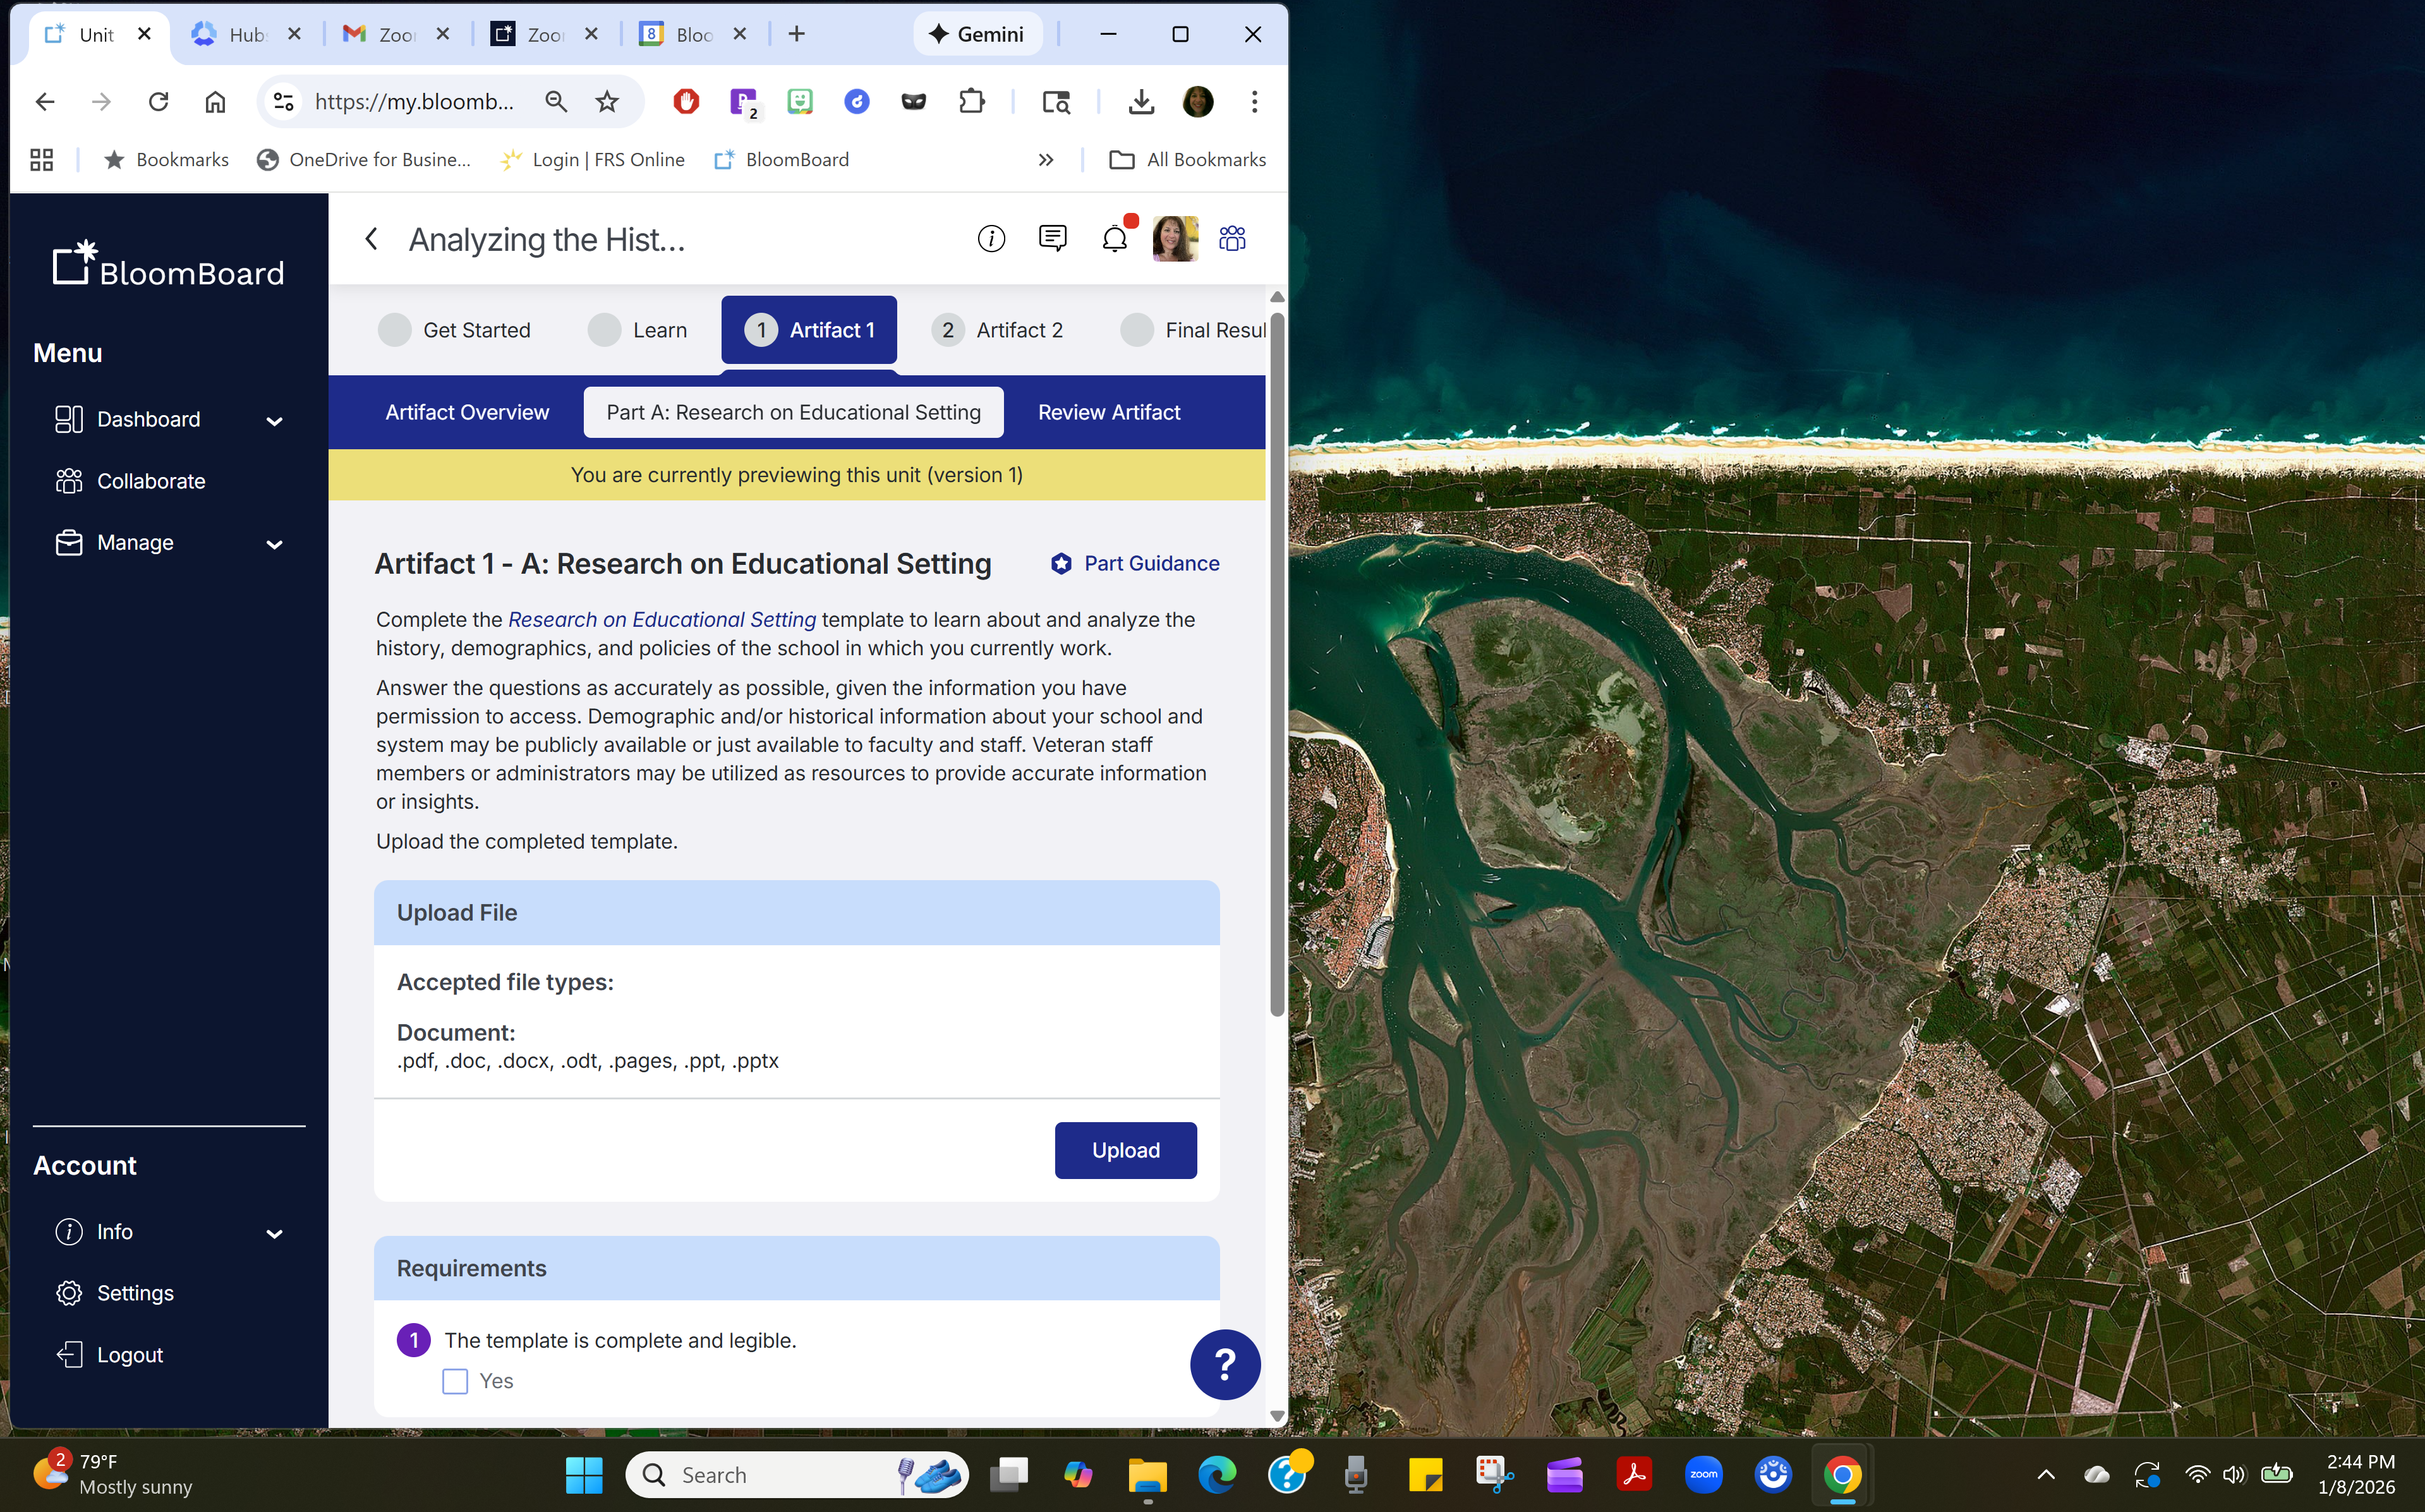
Task: Open the Chrome three-dot menu
Action: 1254,101
